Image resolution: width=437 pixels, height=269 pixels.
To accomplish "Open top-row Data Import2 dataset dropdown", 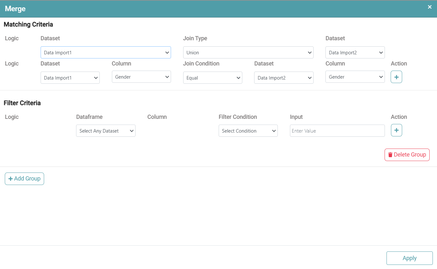I will (355, 52).
